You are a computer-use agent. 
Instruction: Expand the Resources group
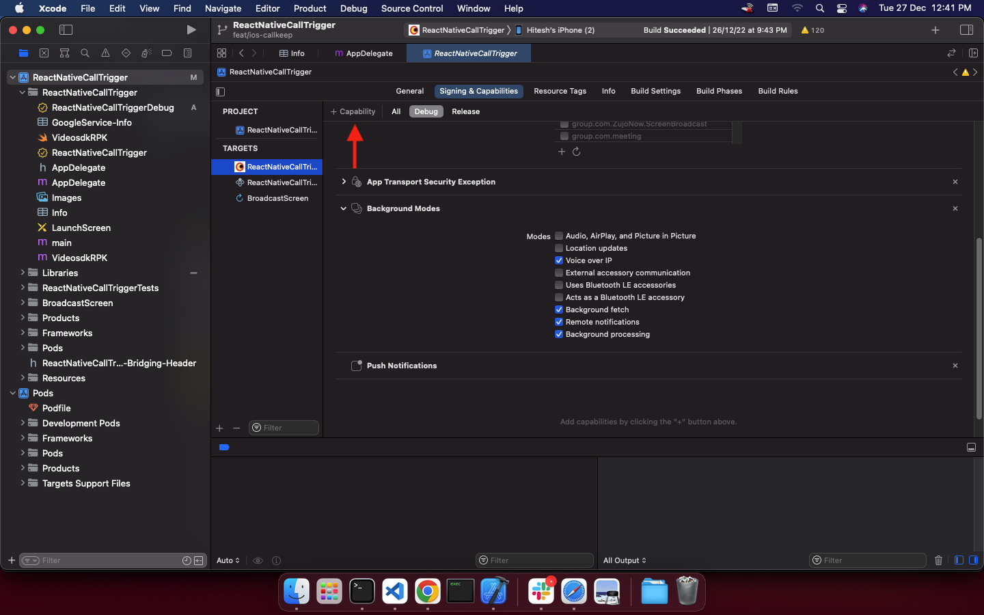pos(23,378)
